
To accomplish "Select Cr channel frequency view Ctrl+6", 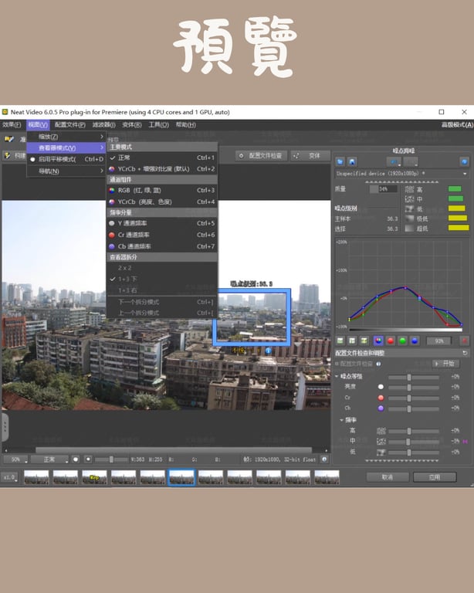I will (x=162, y=235).
